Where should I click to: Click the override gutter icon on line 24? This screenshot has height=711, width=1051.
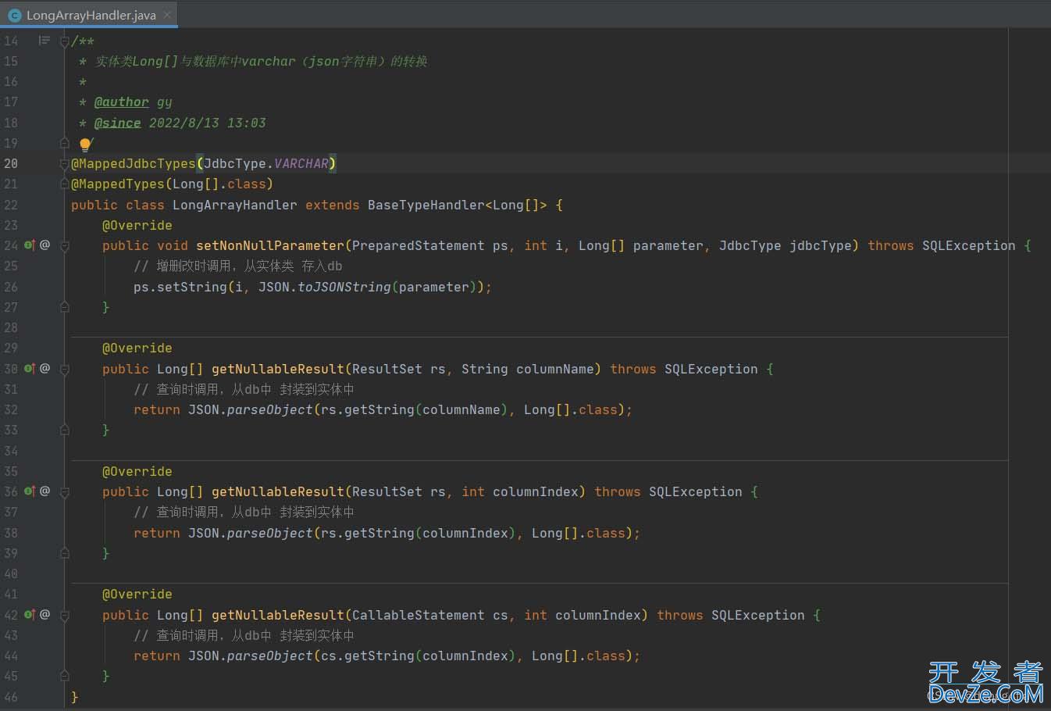click(30, 245)
